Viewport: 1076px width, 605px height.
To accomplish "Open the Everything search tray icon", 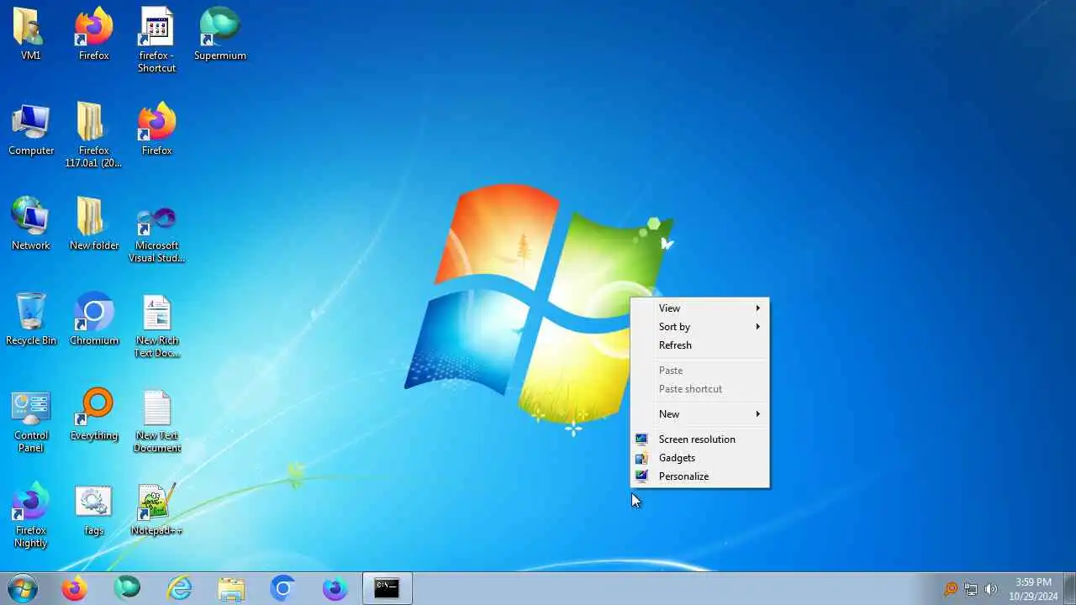I will [x=951, y=589].
